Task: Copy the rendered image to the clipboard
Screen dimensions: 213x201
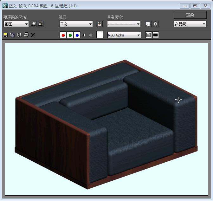Action: (12, 35)
